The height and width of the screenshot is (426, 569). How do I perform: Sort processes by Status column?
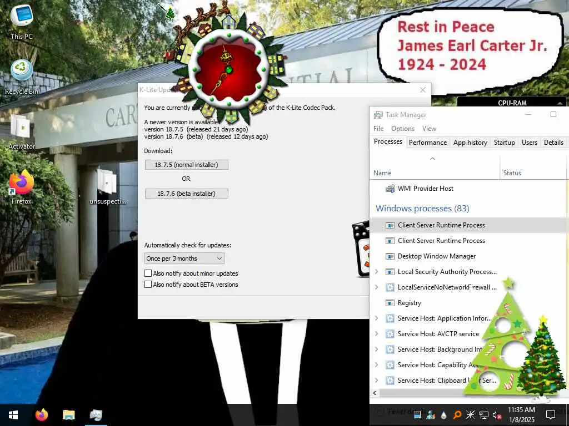[x=533, y=168]
